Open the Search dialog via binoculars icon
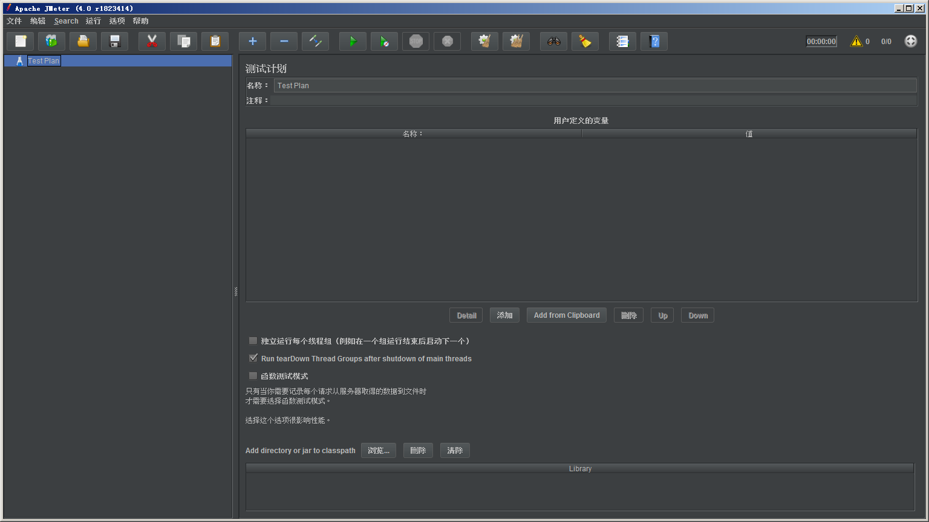The image size is (929, 522). click(x=553, y=40)
